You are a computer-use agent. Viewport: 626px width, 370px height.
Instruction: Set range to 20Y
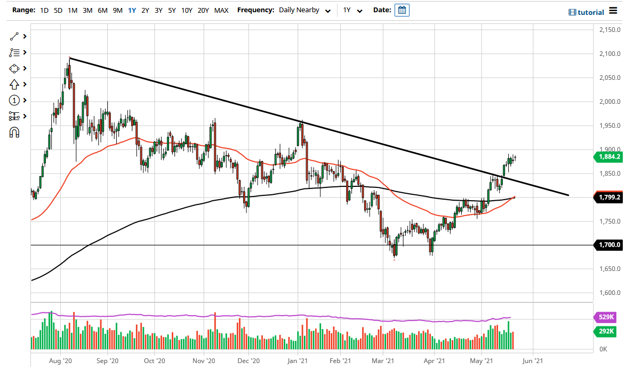coord(203,10)
